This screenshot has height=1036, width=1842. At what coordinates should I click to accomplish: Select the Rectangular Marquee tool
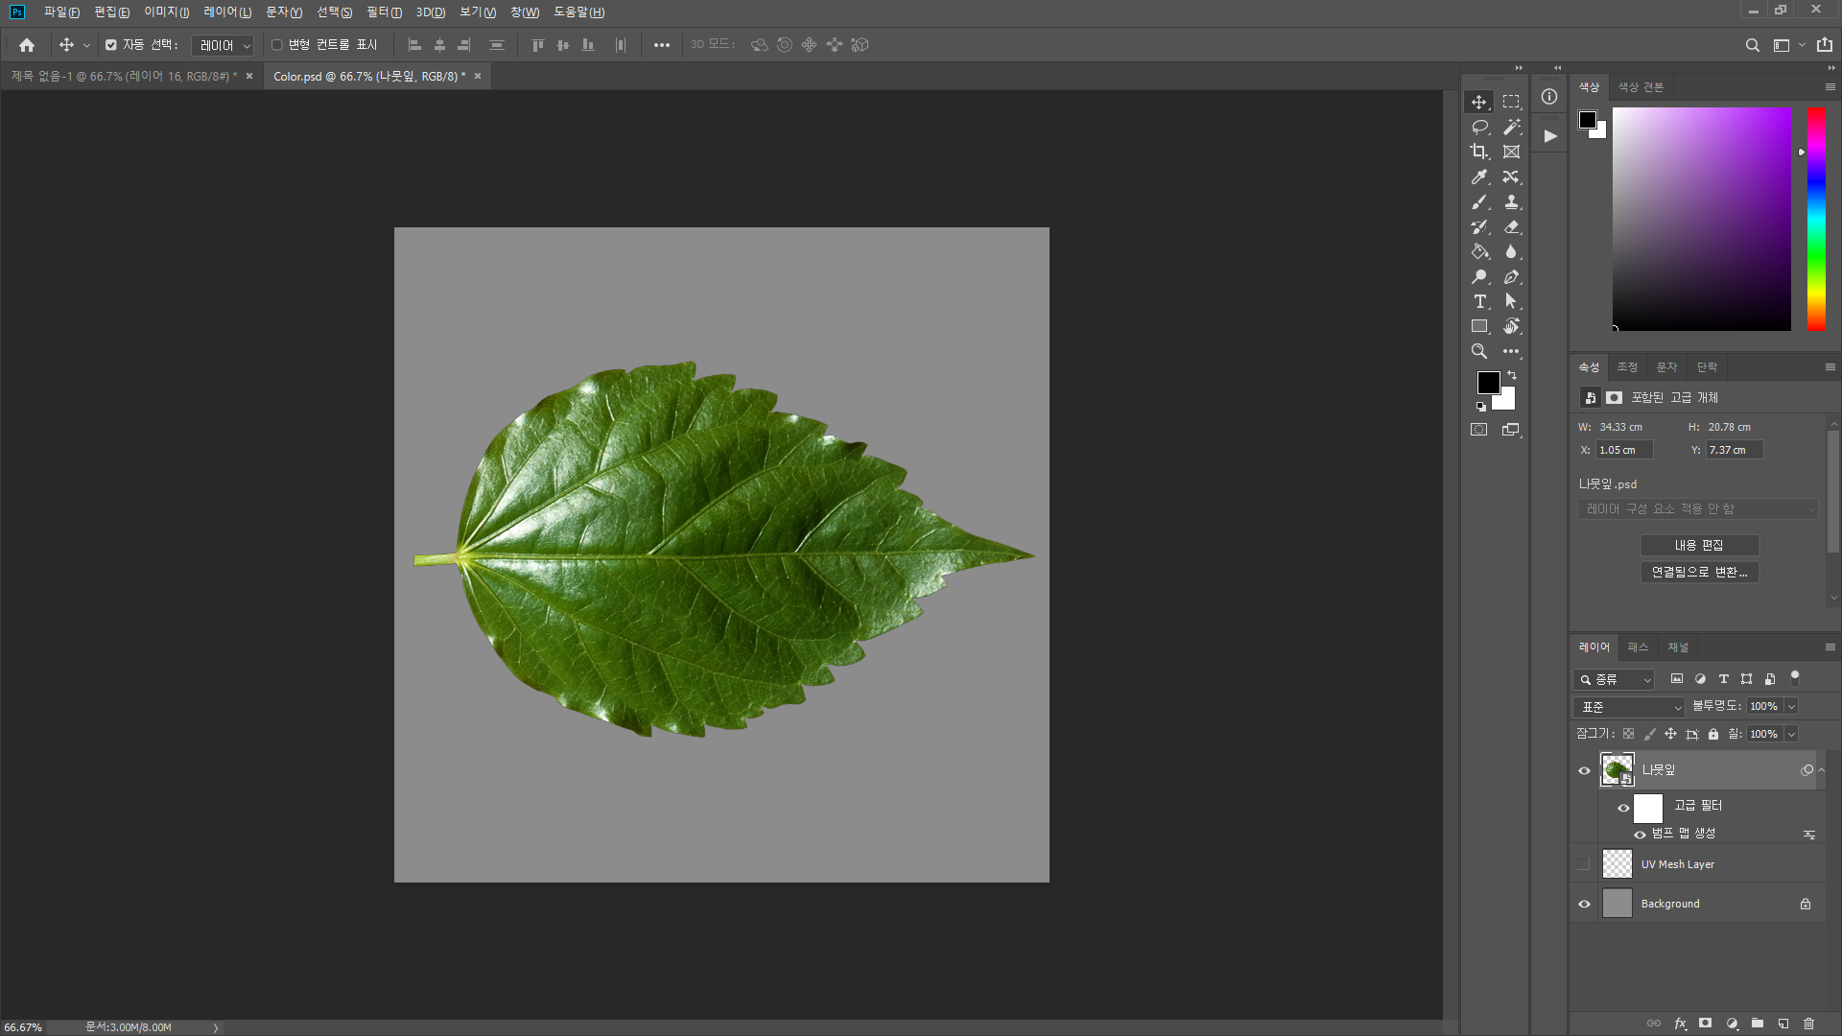(1511, 102)
